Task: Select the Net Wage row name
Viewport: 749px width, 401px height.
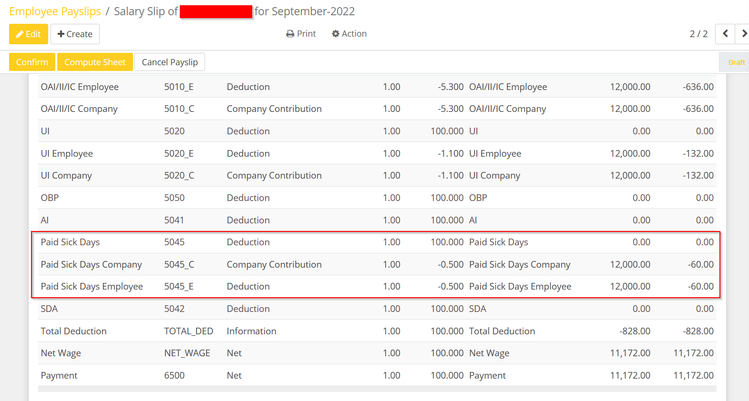Action: [x=61, y=353]
